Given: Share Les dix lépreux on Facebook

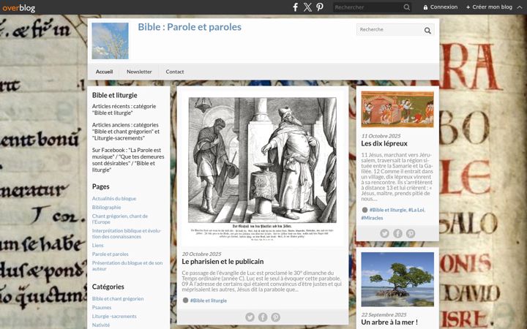Looking at the screenshot, I should 397,233.
